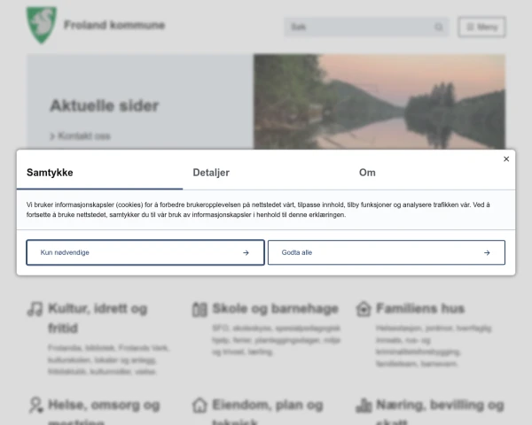Click the Næring, bevilling og skatt icon
This screenshot has height=425, width=532.
coord(364,406)
